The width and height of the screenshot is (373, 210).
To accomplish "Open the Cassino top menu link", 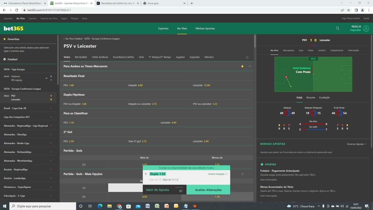I will tap(33, 18).
